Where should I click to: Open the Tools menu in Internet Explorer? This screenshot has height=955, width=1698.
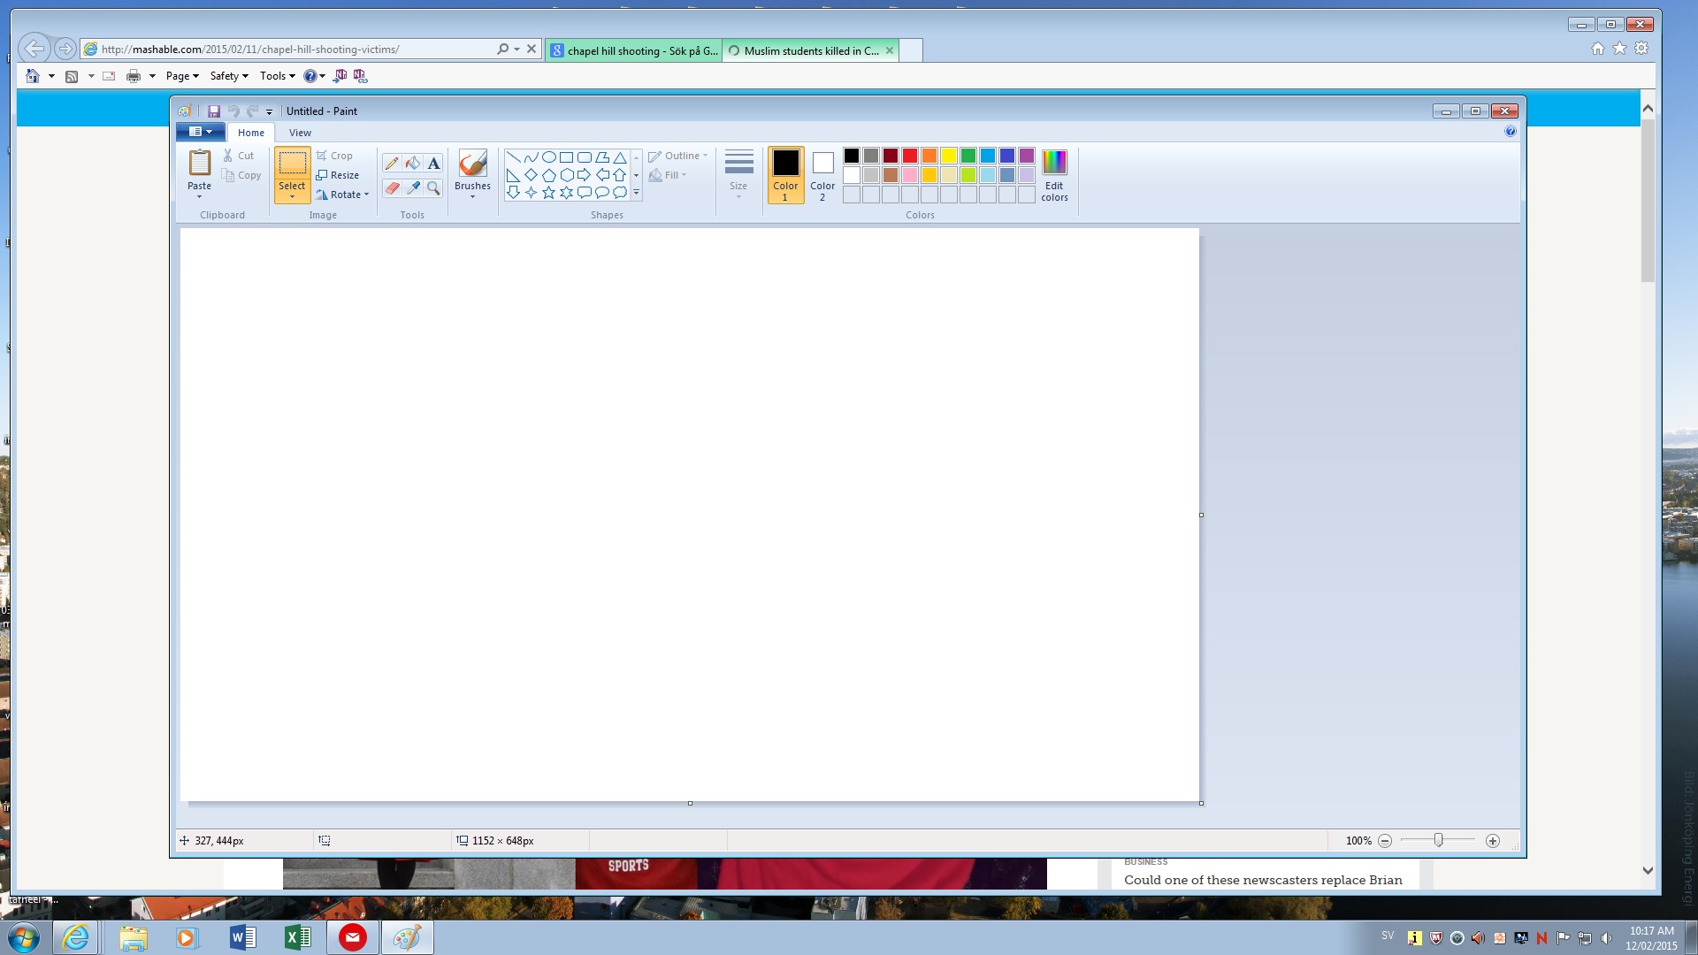coord(276,76)
